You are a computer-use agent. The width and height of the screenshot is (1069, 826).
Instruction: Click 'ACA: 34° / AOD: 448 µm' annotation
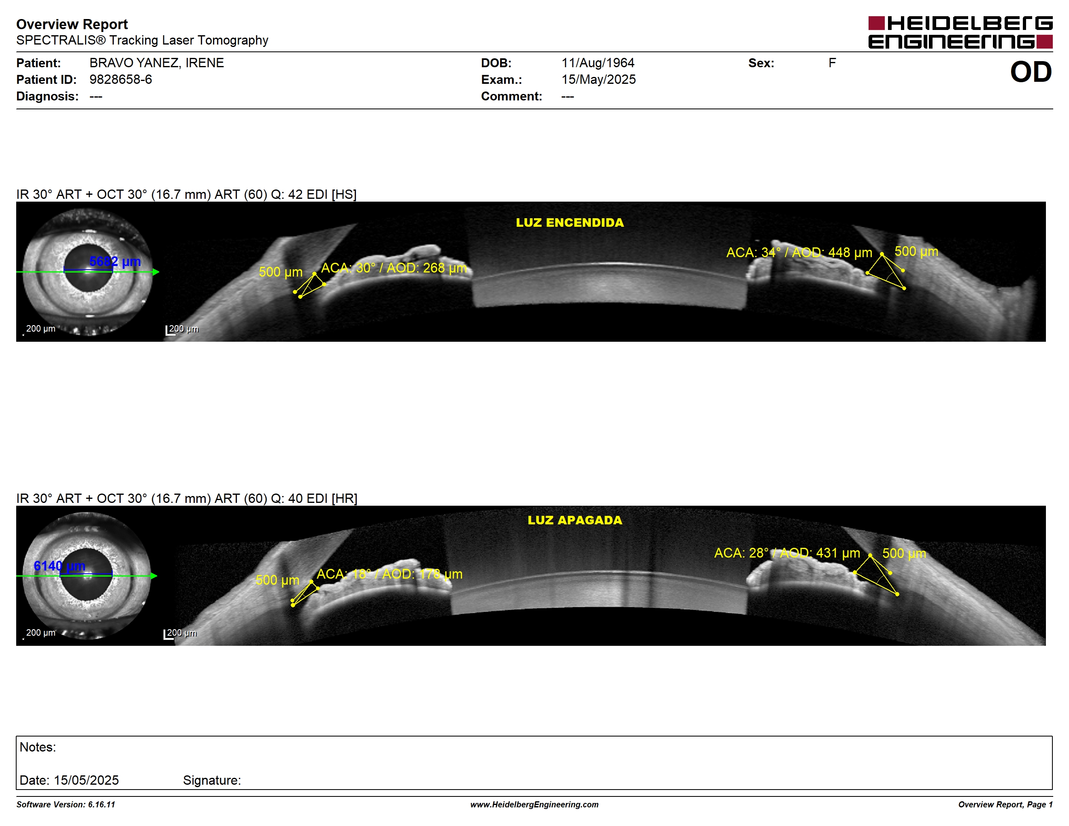pyautogui.click(x=799, y=253)
